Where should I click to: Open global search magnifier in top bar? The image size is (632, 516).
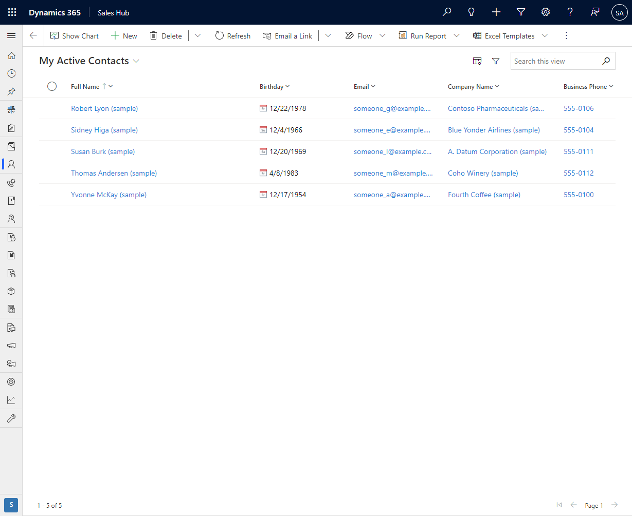(447, 12)
